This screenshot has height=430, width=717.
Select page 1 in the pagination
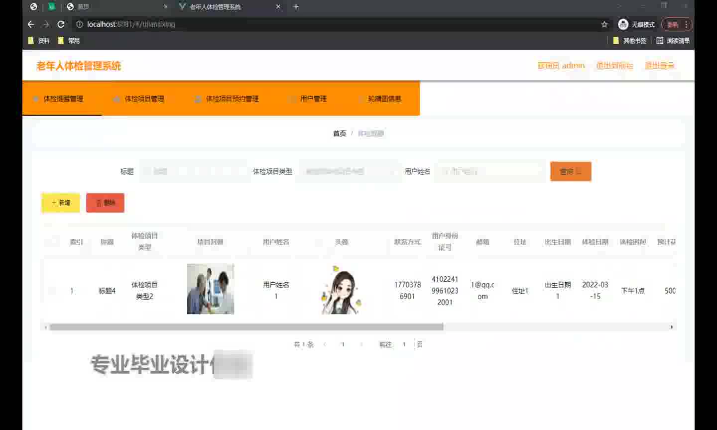[343, 344]
